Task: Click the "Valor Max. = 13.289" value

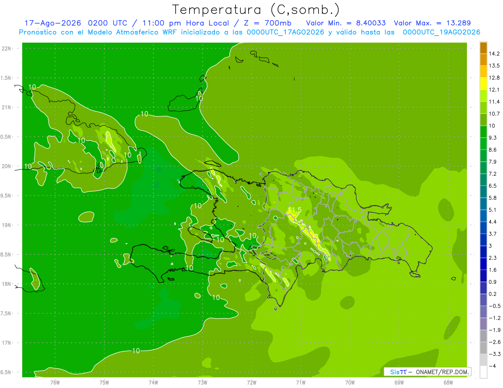Action: click(x=432, y=23)
